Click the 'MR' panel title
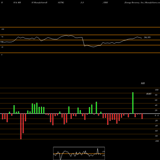Viewport: 160px width, 160px height. [143, 83]
